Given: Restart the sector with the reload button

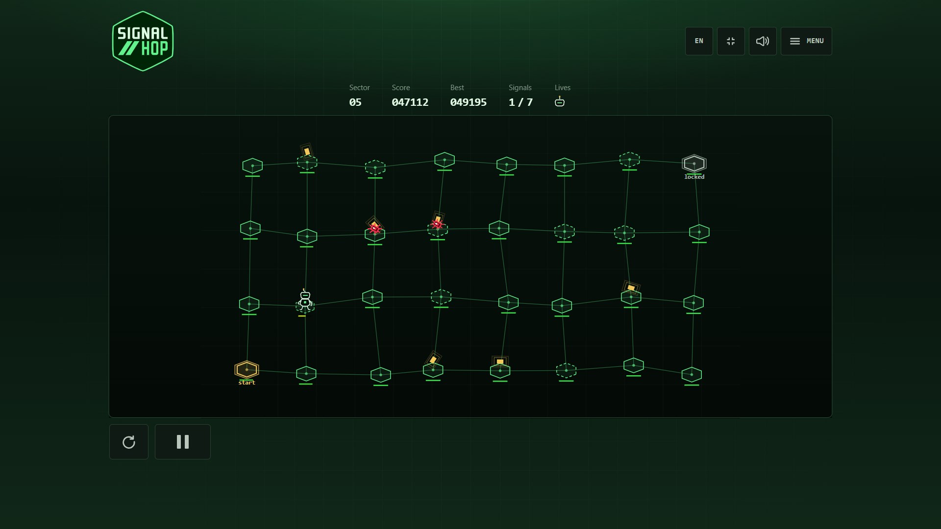Looking at the screenshot, I should tap(129, 442).
